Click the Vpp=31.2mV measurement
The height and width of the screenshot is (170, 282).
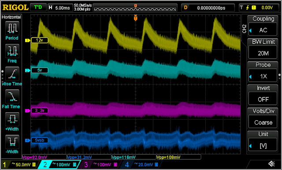(x=89, y=157)
